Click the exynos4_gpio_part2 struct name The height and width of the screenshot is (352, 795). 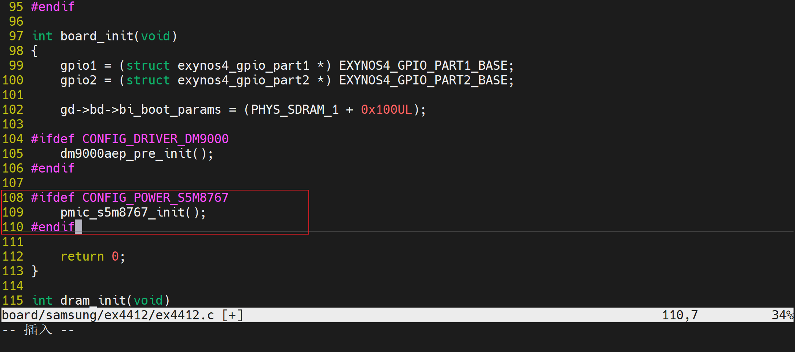(x=243, y=80)
